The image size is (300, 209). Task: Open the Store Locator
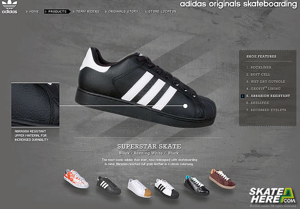162,12
